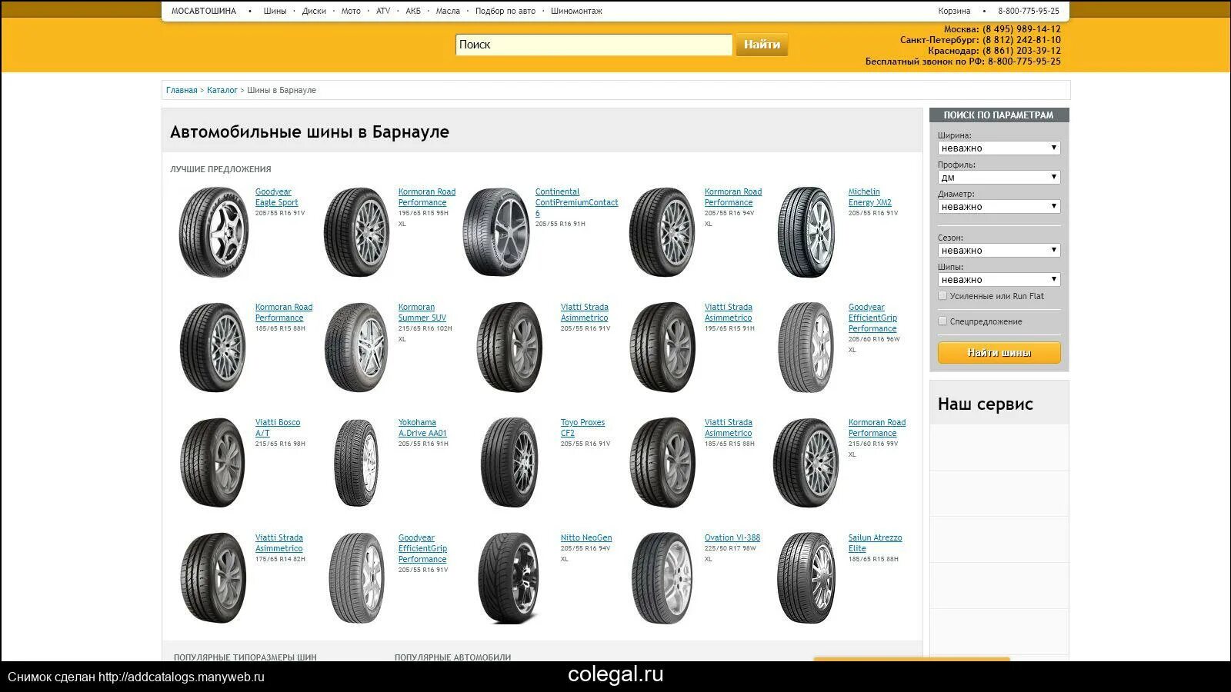The image size is (1231, 692).
Task: Click the Goodyear Eagle Sport tire image
Action: (213, 231)
